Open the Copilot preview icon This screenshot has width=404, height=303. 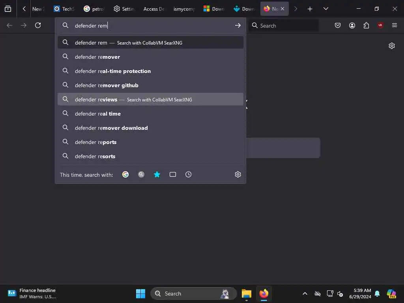(391, 294)
